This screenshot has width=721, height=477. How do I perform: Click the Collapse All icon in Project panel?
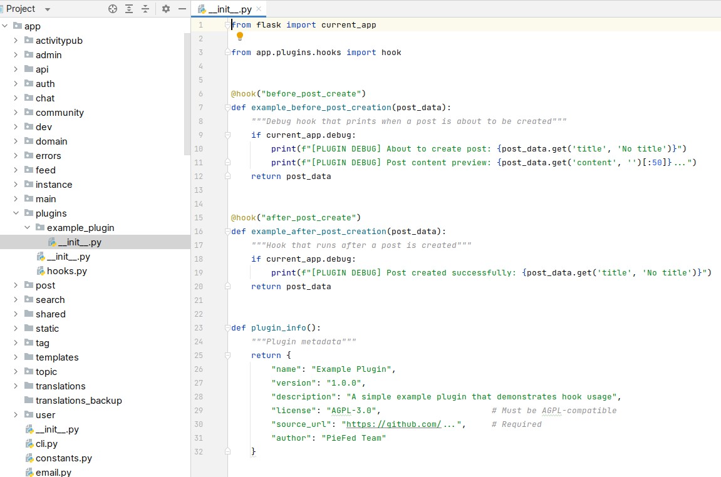point(144,9)
